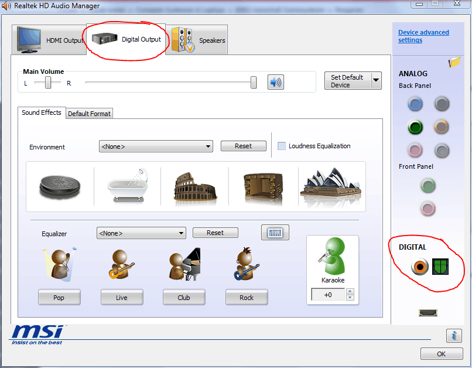This screenshot has height=368, width=472.
Task: Click the Set Default Device button
Action: tap(348, 81)
